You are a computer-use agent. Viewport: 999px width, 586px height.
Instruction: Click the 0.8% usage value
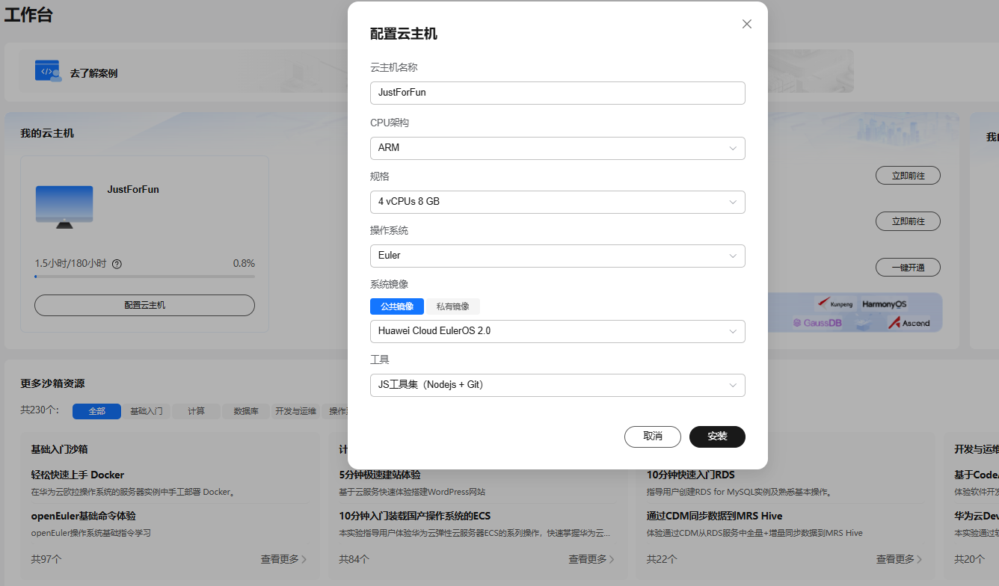tap(244, 263)
